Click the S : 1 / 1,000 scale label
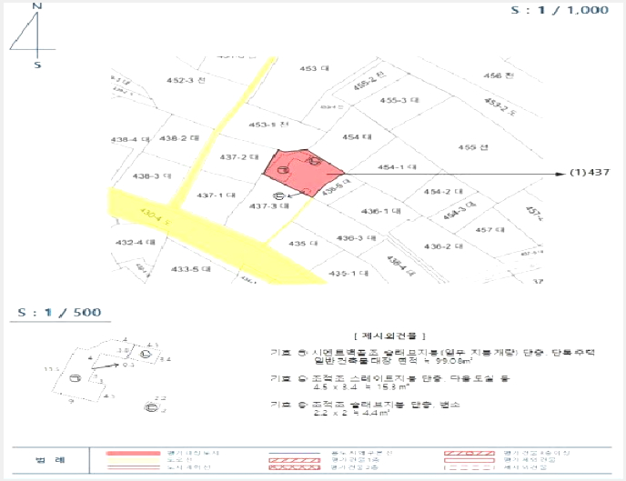This screenshot has height=481, width=626. click(x=560, y=10)
